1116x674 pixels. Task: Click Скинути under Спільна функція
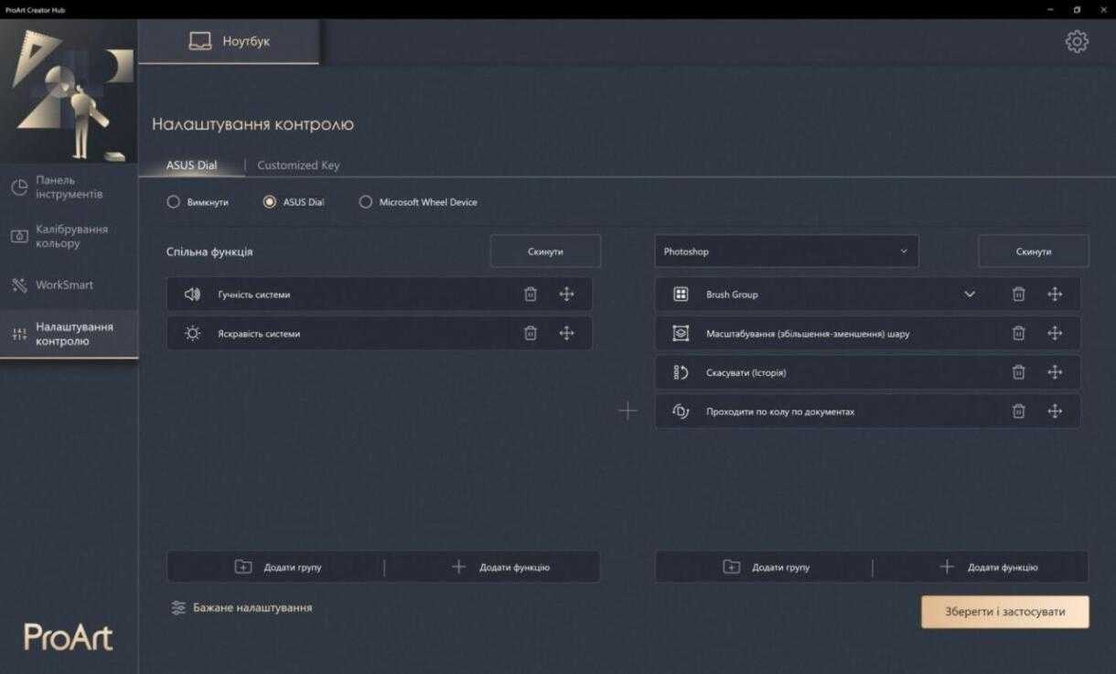(545, 251)
